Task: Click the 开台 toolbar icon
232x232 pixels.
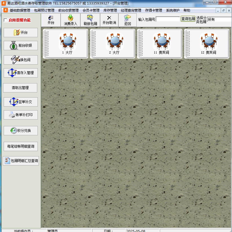Action: point(51,20)
